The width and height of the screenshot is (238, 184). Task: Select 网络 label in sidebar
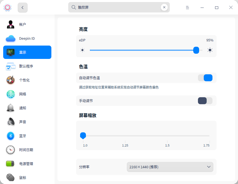pyautogui.click(x=23, y=94)
